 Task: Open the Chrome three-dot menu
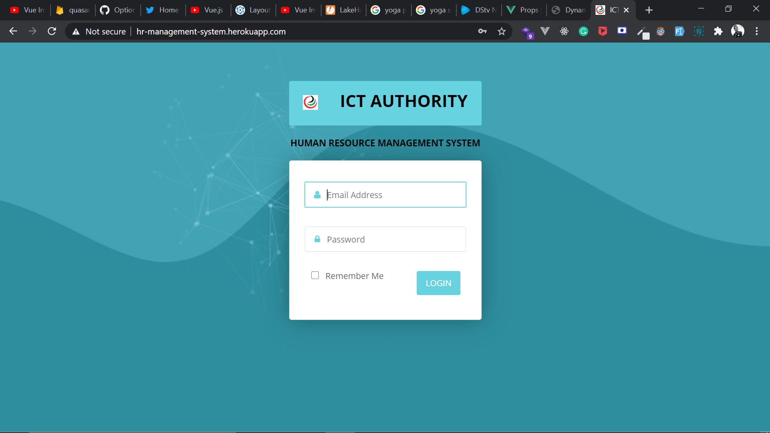(757, 31)
